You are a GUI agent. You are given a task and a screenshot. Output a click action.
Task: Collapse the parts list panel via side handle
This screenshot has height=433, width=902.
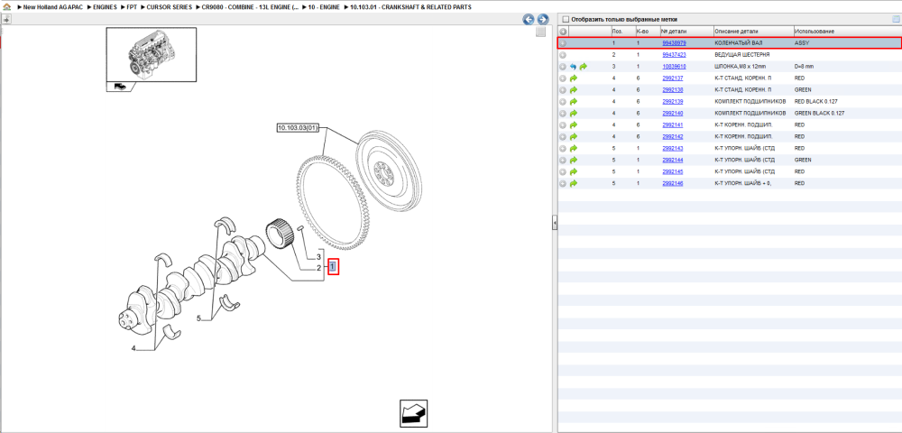coord(555,221)
